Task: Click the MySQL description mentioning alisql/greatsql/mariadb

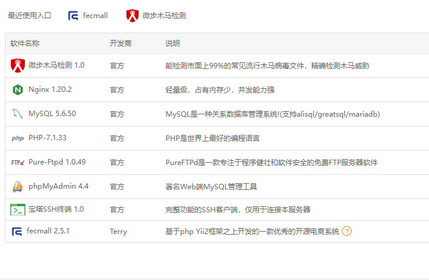Action: point(273,114)
